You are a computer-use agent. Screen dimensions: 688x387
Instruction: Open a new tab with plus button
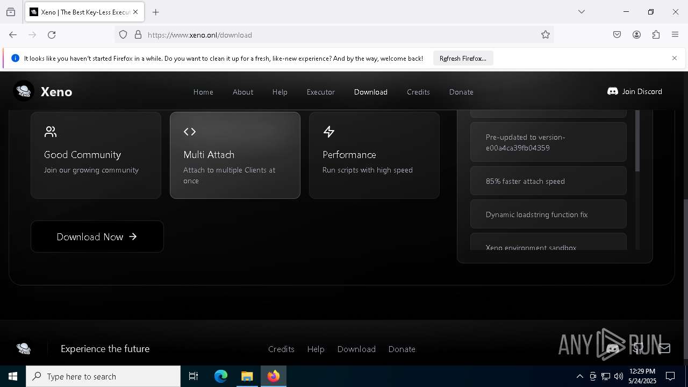[x=156, y=12]
